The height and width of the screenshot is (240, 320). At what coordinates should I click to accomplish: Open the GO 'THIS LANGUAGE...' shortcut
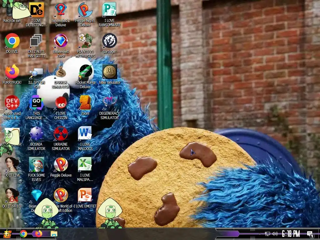point(37,107)
